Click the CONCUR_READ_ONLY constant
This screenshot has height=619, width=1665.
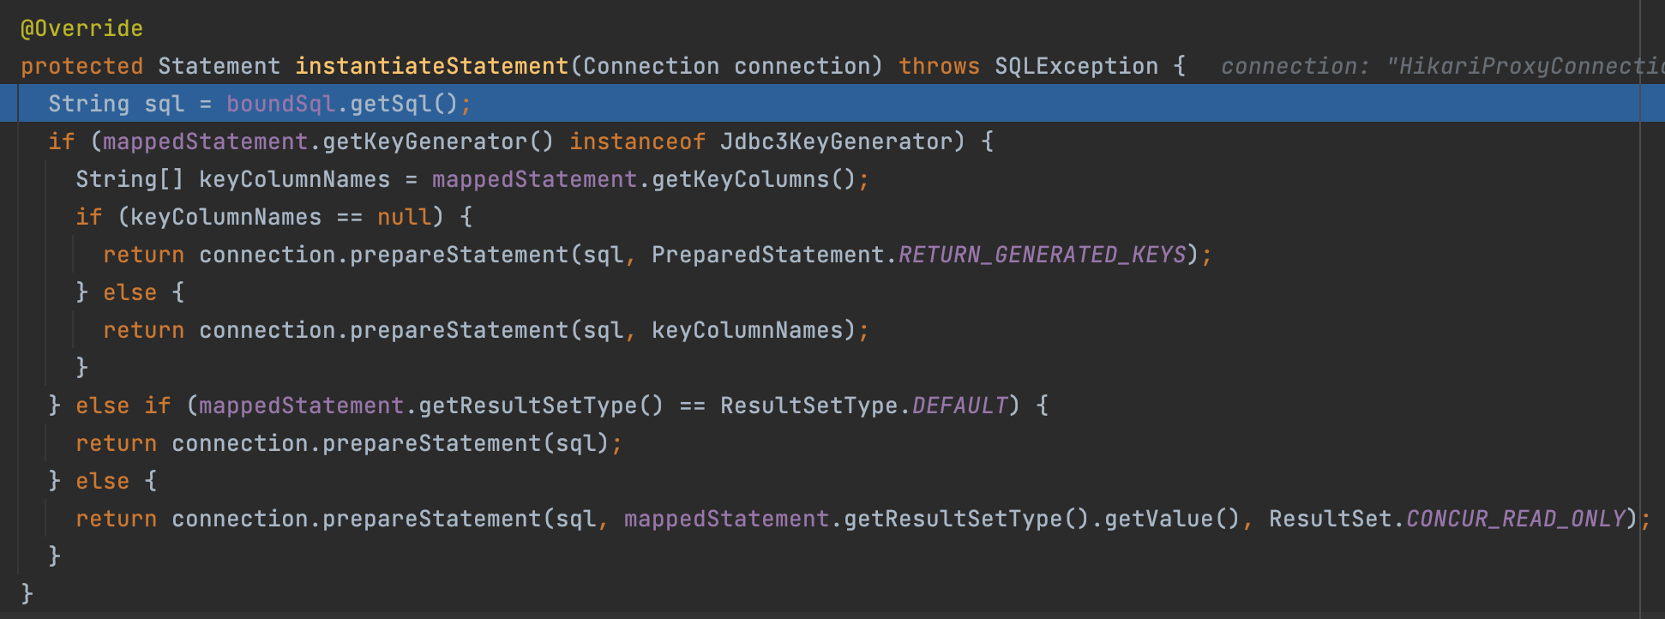tap(1515, 519)
